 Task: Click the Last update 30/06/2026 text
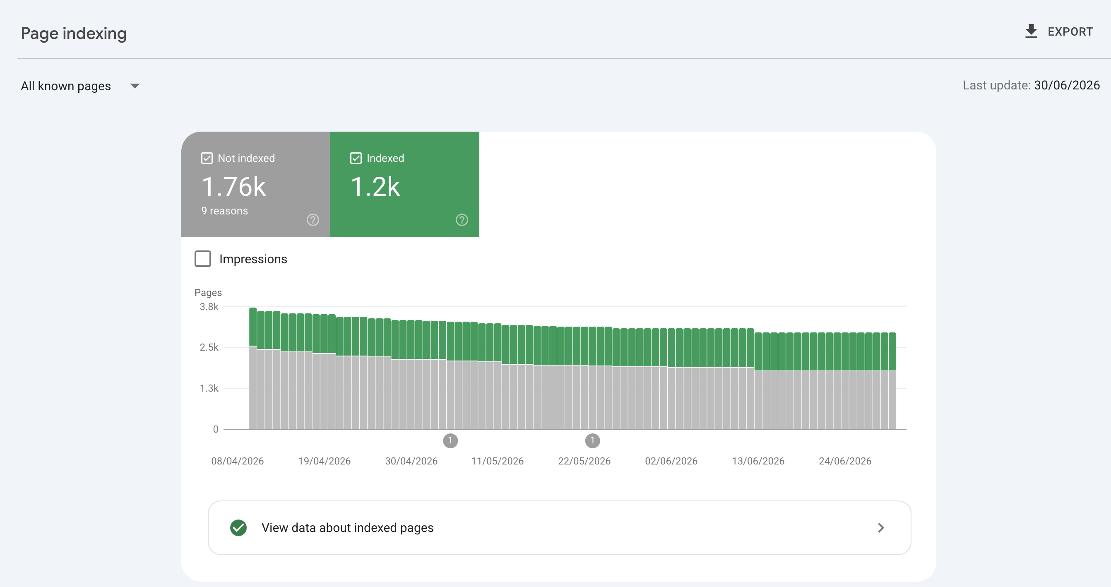tap(1031, 85)
